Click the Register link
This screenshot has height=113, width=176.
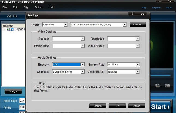(156, 8)
